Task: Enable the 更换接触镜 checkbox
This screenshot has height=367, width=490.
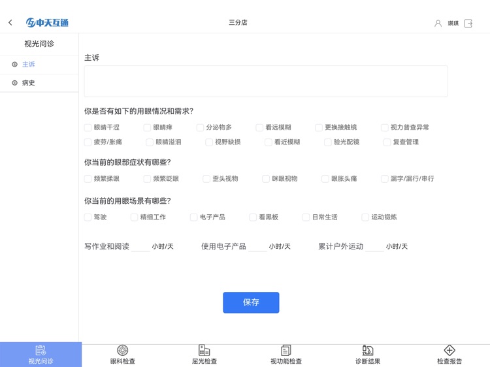Action: tap(319, 127)
